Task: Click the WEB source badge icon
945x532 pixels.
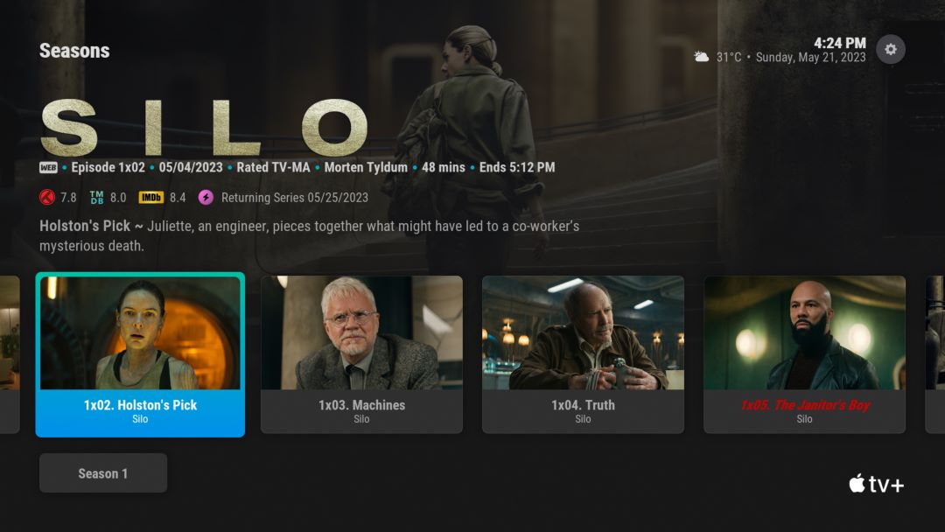Action: click(48, 167)
